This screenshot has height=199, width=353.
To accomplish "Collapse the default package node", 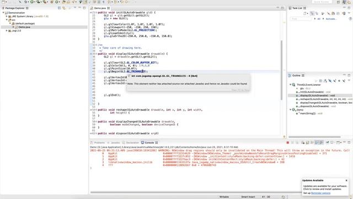I will point(10,23).
